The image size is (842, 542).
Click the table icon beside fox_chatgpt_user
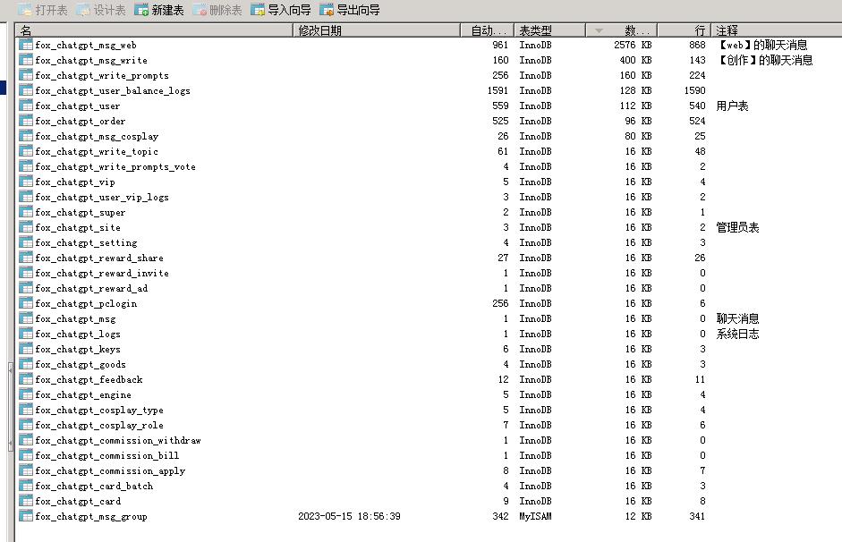(x=27, y=106)
